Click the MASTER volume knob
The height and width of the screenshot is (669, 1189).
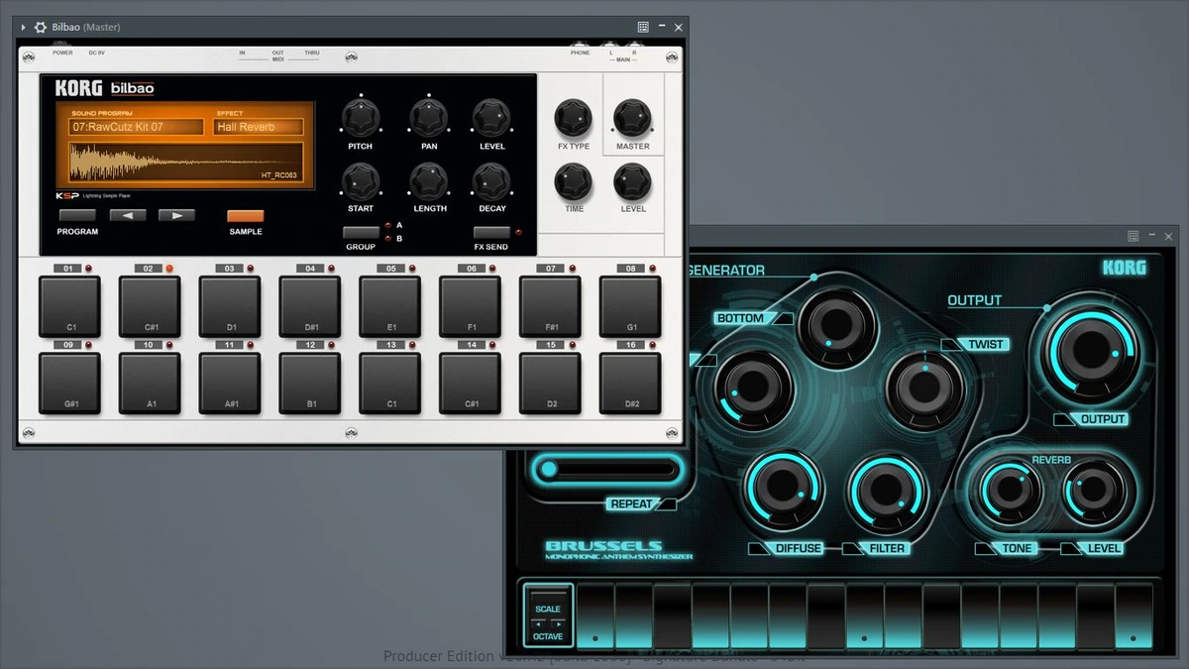[x=632, y=119]
